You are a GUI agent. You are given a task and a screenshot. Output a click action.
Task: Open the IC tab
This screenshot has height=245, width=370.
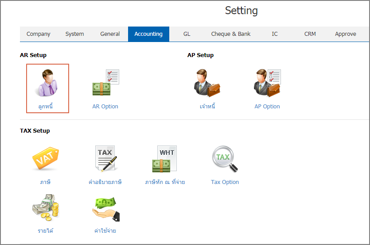point(274,34)
